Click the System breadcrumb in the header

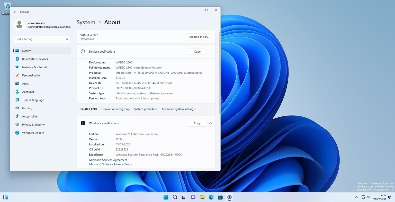[x=86, y=22]
